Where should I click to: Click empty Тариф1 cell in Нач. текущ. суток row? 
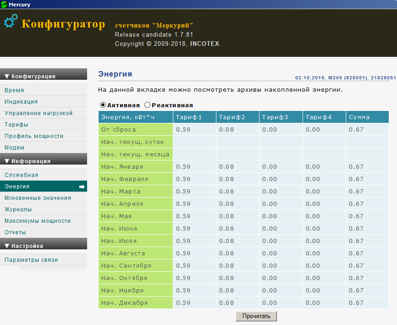click(x=195, y=142)
